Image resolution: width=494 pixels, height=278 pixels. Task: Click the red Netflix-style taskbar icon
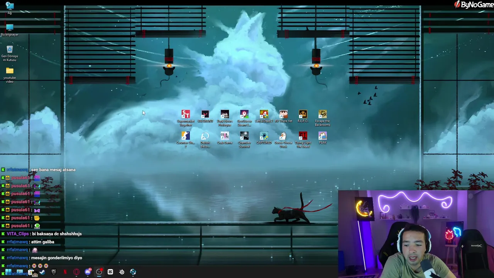click(65, 272)
